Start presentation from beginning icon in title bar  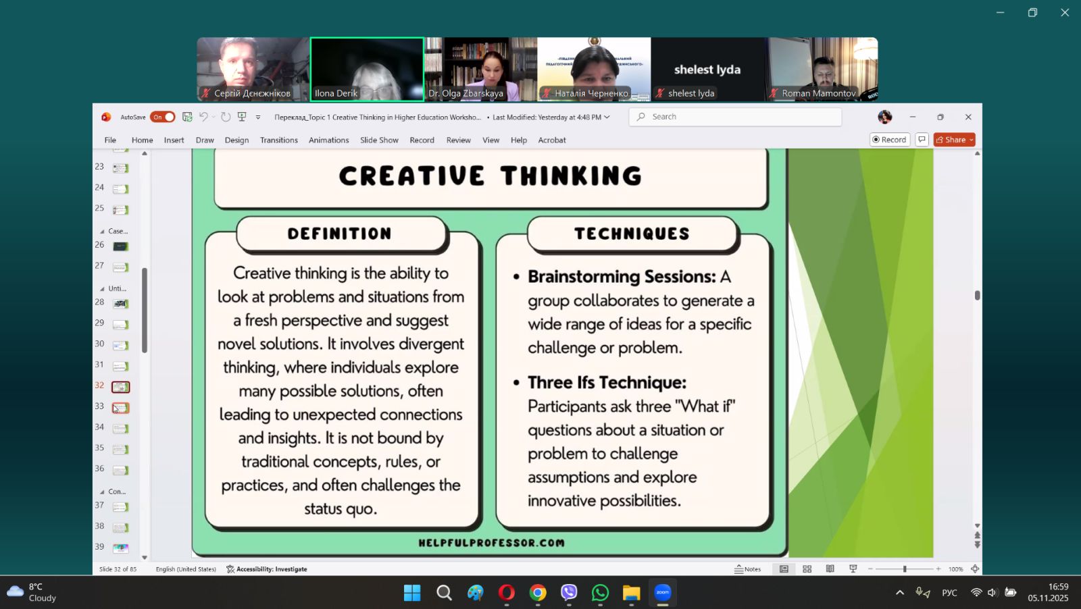242,117
